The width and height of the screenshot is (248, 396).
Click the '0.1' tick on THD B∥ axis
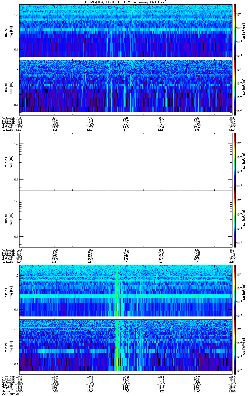coord(16,237)
